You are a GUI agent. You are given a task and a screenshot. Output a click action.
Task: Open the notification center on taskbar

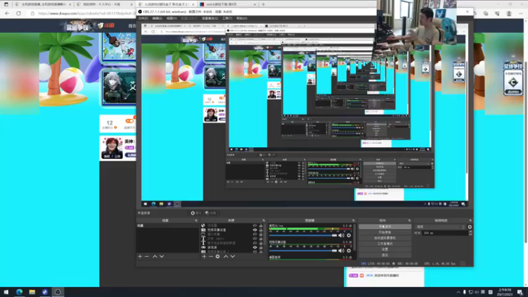520,292
